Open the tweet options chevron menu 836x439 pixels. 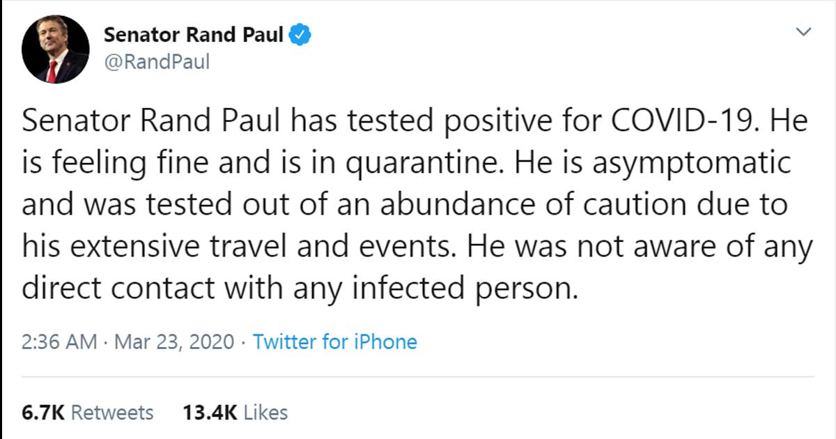pyautogui.click(x=804, y=32)
